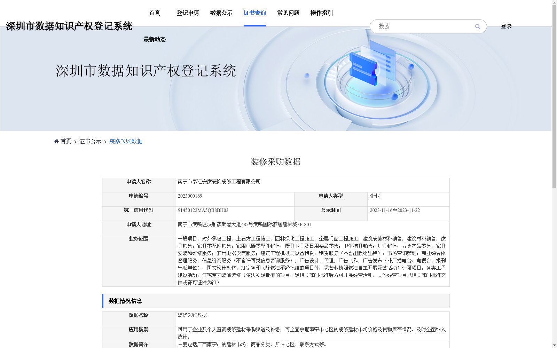This screenshot has width=557, height=348.
Task: Click the 申请人地址 label cell
Action: (x=139, y=228)
